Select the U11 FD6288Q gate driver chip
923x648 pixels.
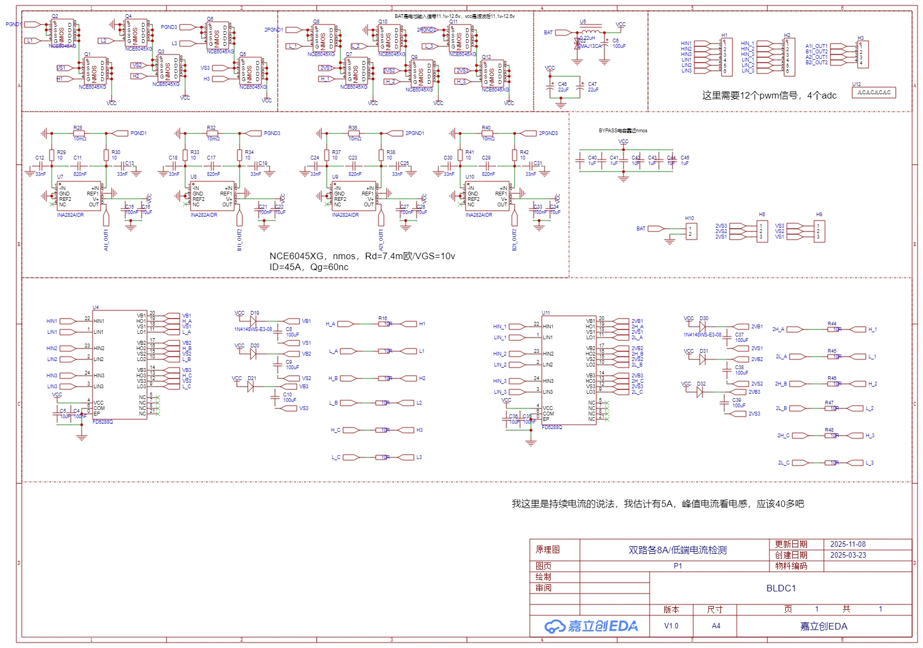(569, 370)
